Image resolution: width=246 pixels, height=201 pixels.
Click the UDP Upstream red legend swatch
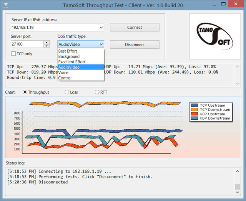tap(194, 114)
